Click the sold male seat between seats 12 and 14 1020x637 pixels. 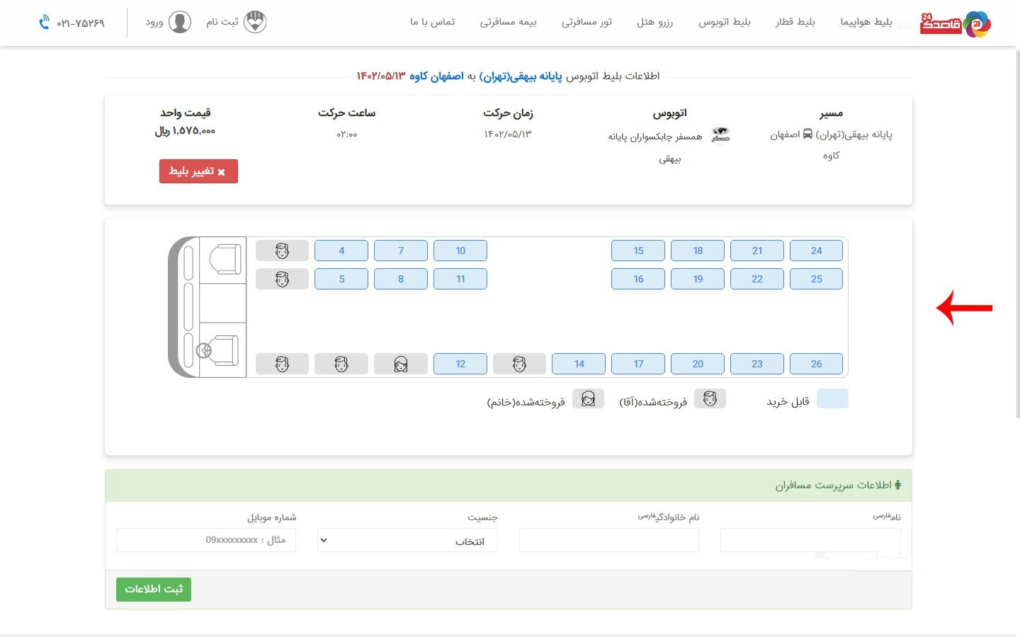(x=519, y=364)
